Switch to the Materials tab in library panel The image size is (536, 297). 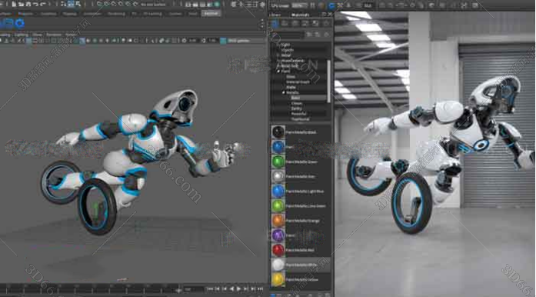[301, 15]
